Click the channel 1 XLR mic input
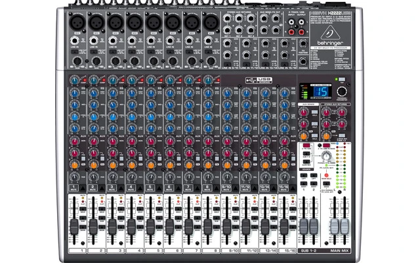The image size is (420, 263). [x=77, y=22]
